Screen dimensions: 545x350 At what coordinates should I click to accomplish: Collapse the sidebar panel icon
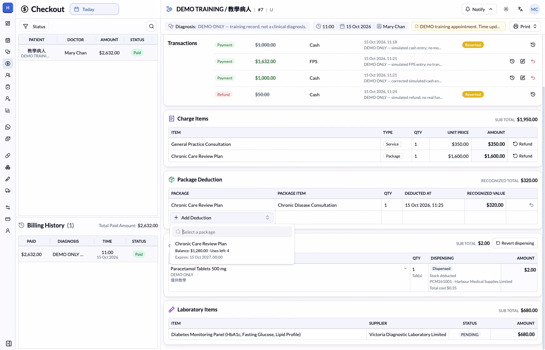tap(9, 344)
